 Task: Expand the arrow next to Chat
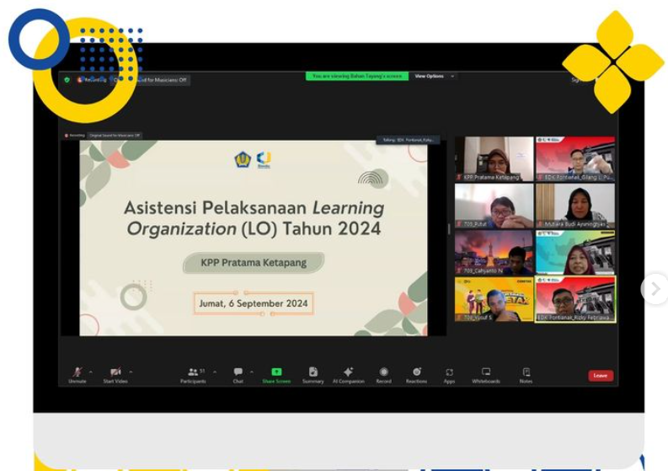(252, 372)
